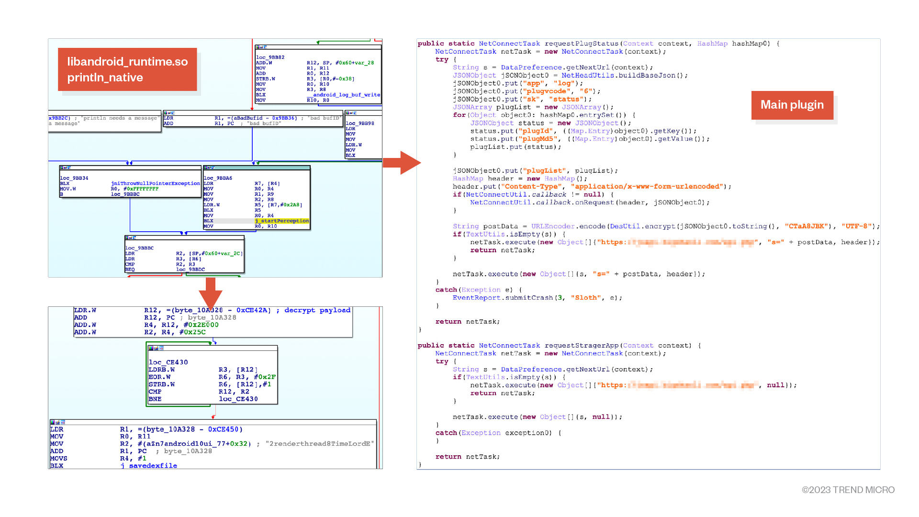
Task: Click the "Sloth" string in submitCrash
Action: click(585, 298)
